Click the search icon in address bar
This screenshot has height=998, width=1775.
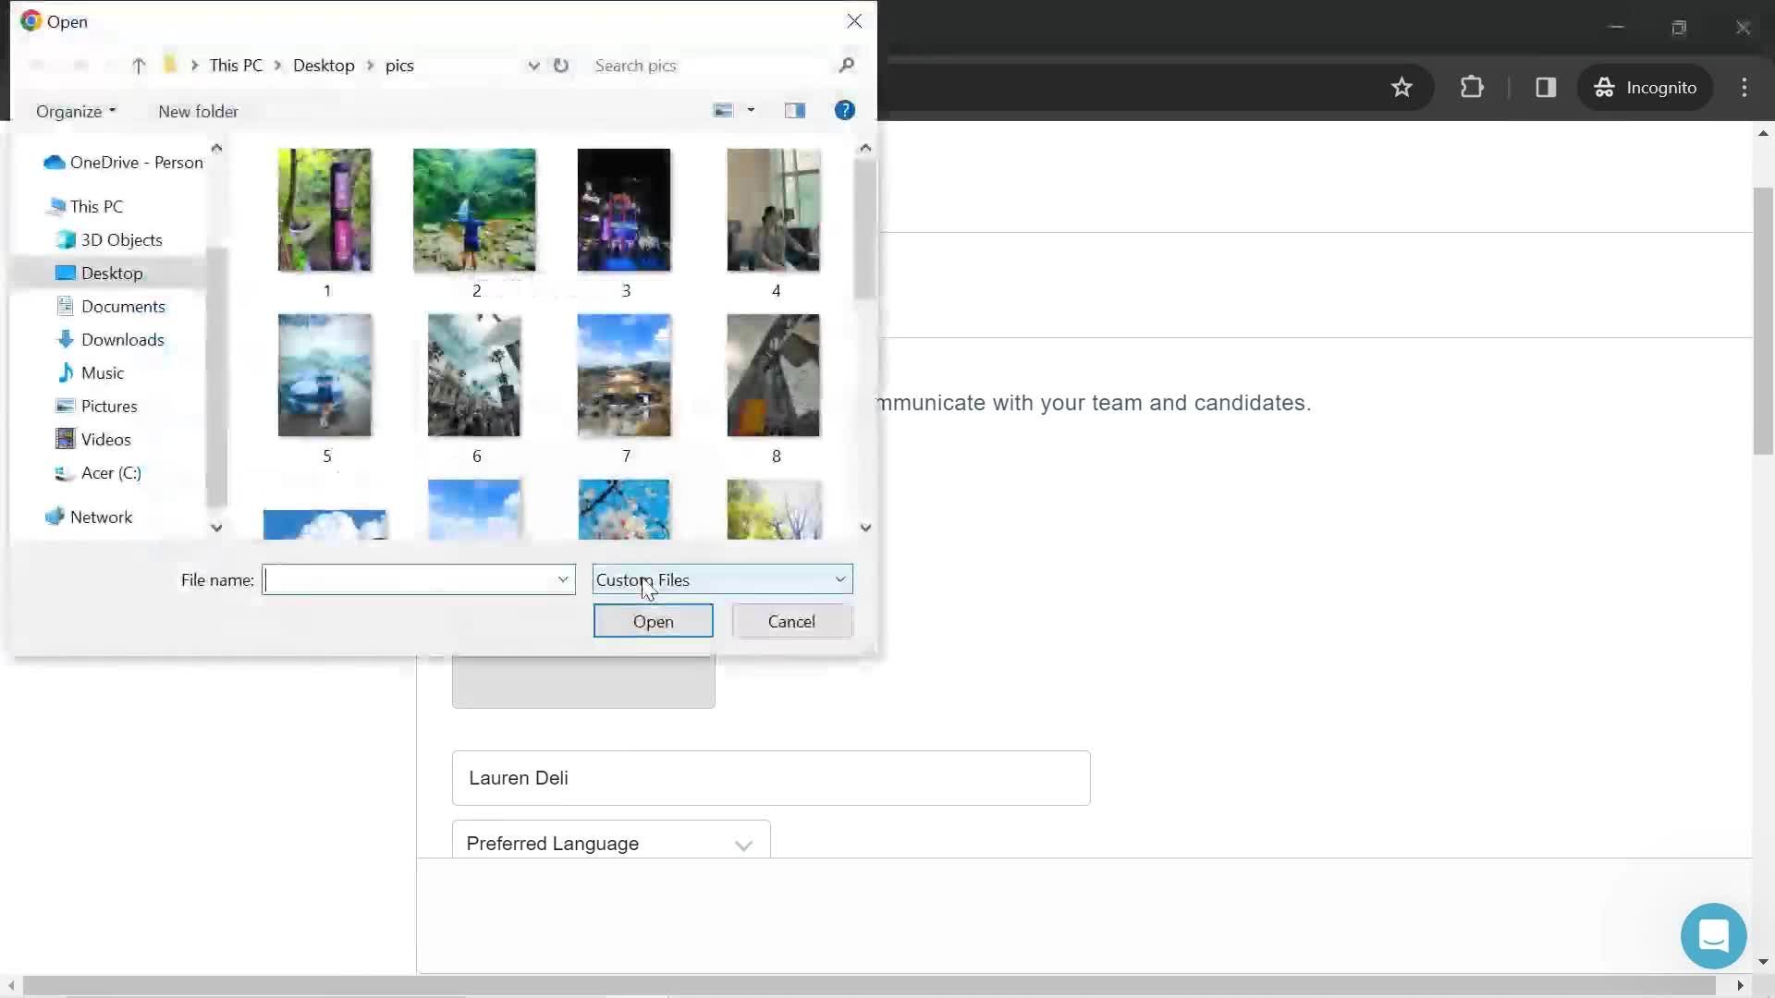pyautogui.click(x=849, y=65)
